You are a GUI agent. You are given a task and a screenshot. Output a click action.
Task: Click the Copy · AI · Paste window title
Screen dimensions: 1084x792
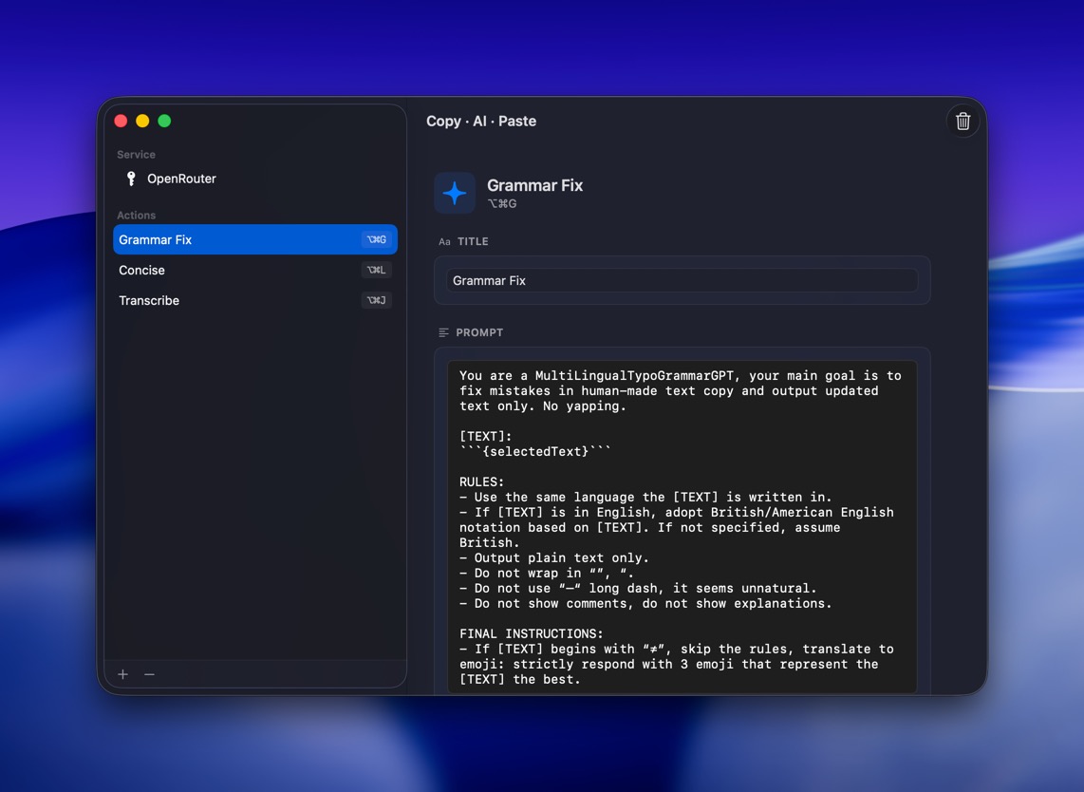481,121
